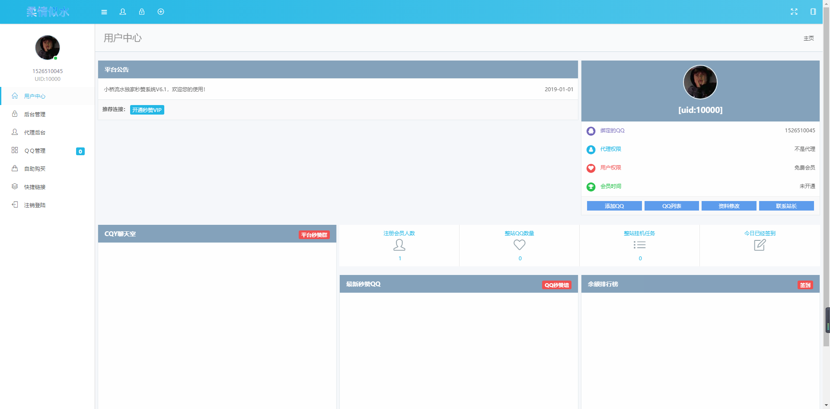Click the page vertical scrollbar
The height and width of the screenshot is (409, 830).
[826, 173]
